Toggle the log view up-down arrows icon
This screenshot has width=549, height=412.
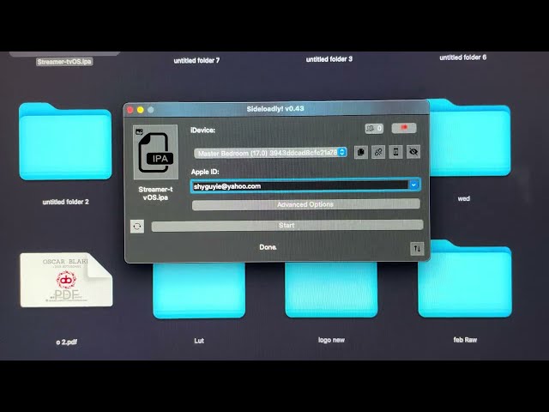417,249
